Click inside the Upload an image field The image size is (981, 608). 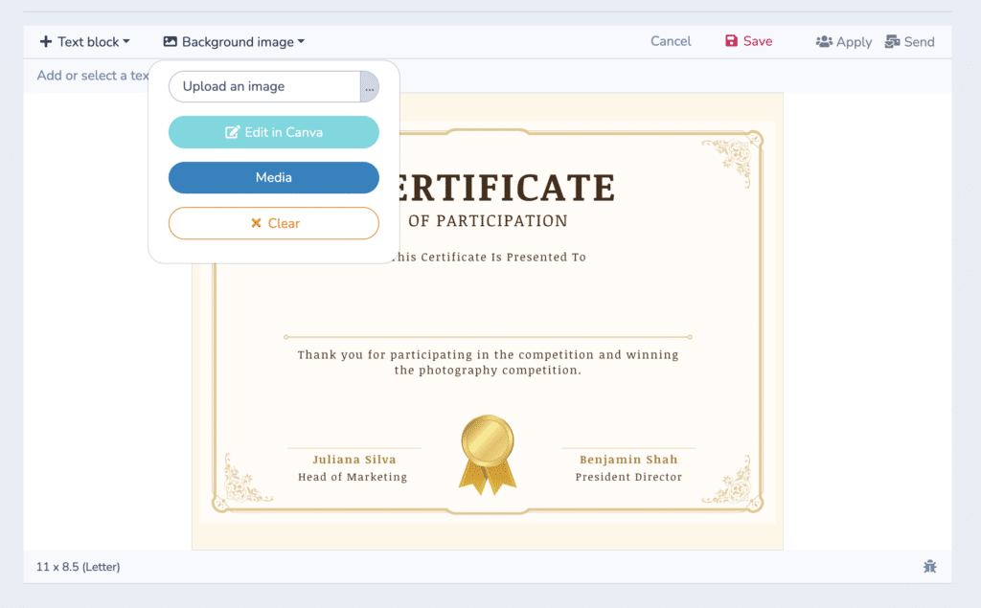pyautogui.click(x=259, y=86)
